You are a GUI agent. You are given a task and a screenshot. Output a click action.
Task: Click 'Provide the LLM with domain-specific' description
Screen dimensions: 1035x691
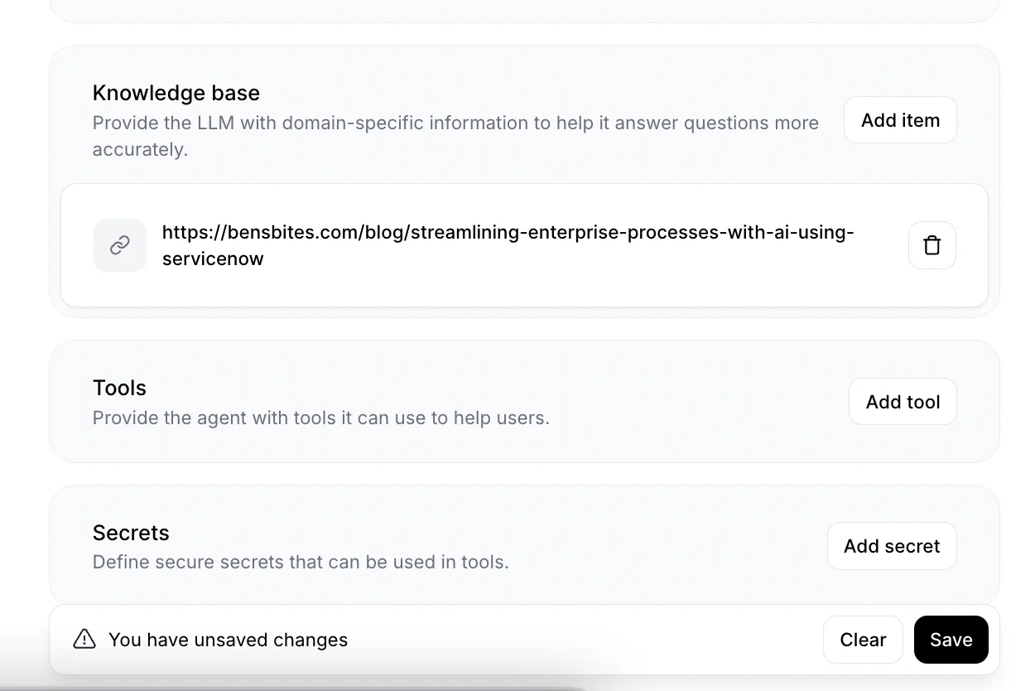[455, 136]
